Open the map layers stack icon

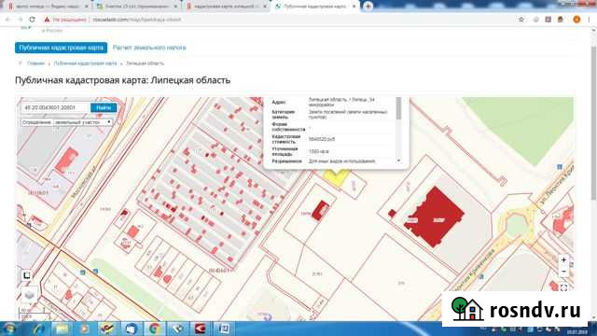(x=29, y=295)
